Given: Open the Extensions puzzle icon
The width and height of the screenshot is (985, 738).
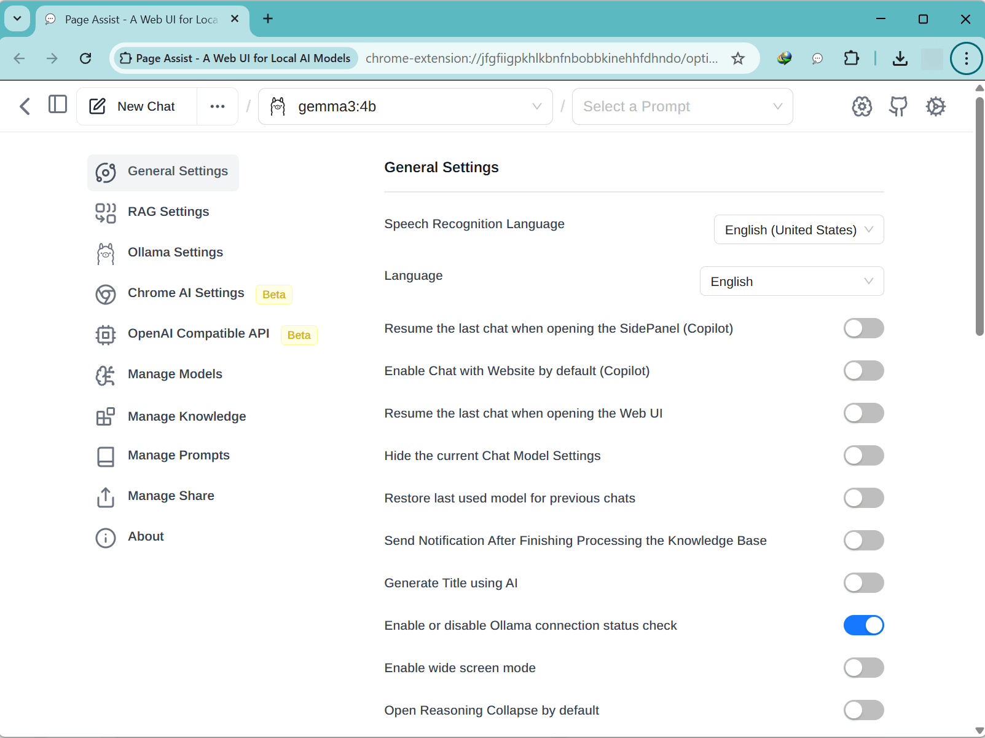Looking at the screenshot, I should [851, 58].
